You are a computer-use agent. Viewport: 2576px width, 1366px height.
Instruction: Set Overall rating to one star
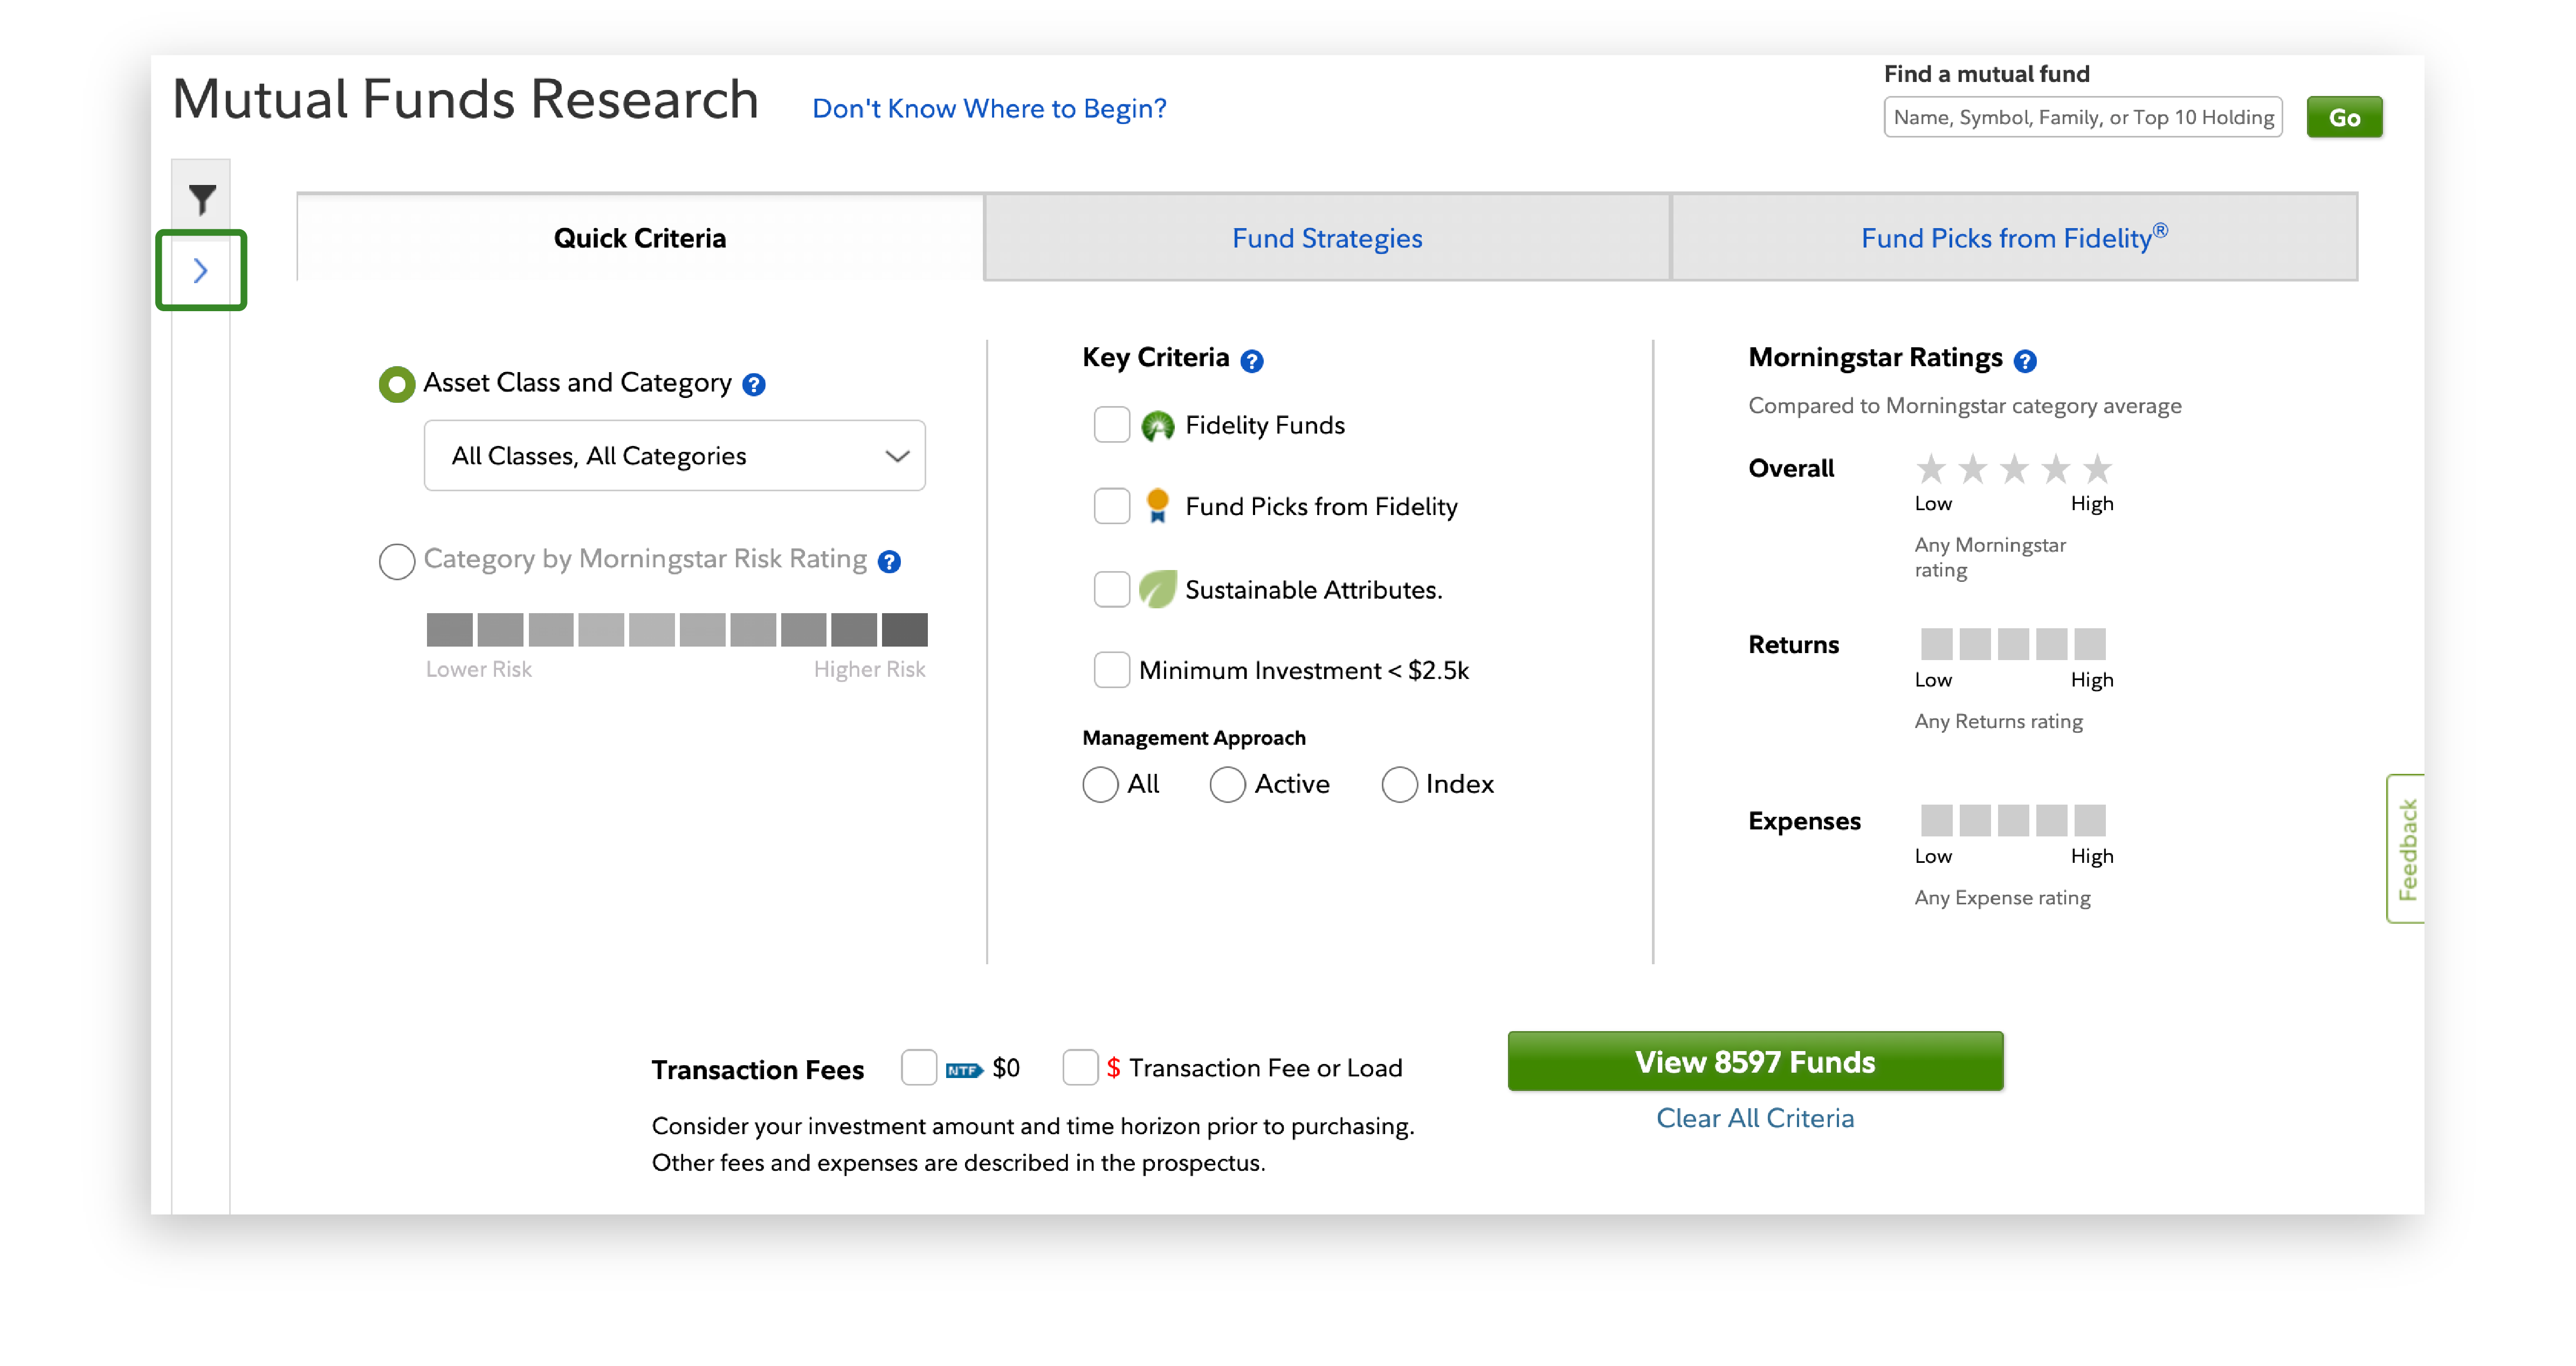[x=1931, y=468]
